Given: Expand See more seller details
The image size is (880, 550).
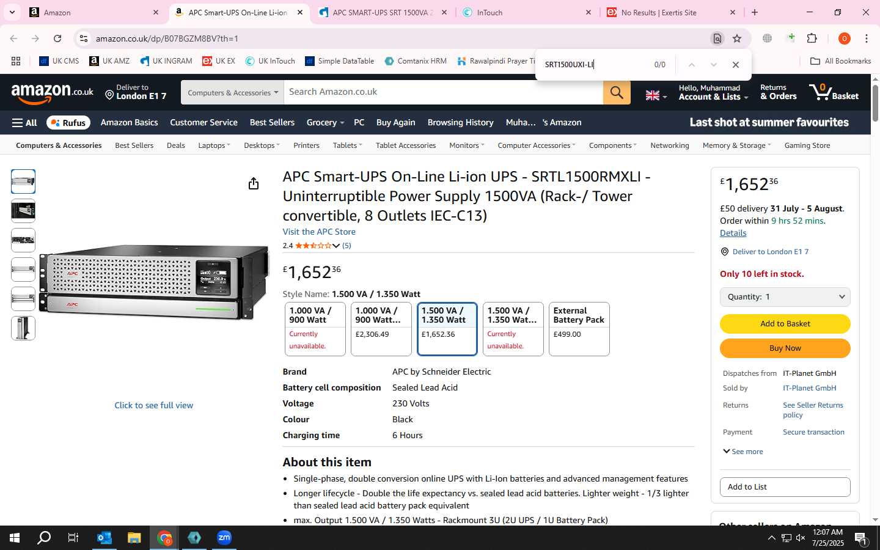Looking at the screenshot, I should pos(743,452).
